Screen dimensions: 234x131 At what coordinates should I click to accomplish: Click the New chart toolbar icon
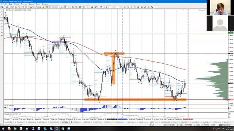[x=3, y=7]
